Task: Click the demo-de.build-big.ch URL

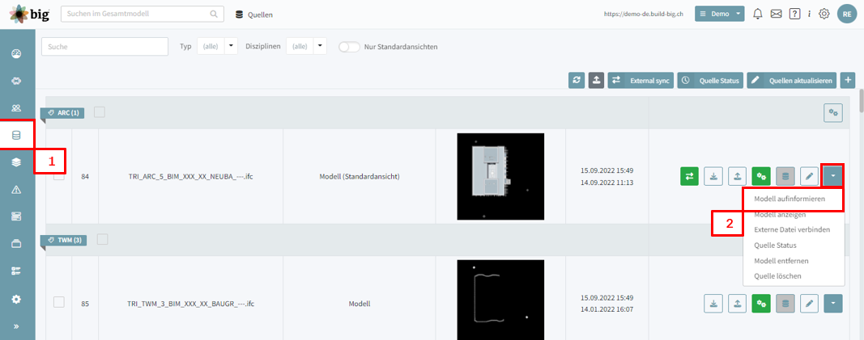Action: (644, 15)
